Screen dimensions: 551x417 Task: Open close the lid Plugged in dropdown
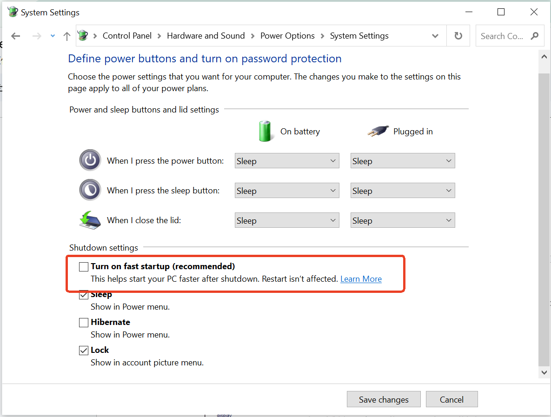(x=402, y=220)
